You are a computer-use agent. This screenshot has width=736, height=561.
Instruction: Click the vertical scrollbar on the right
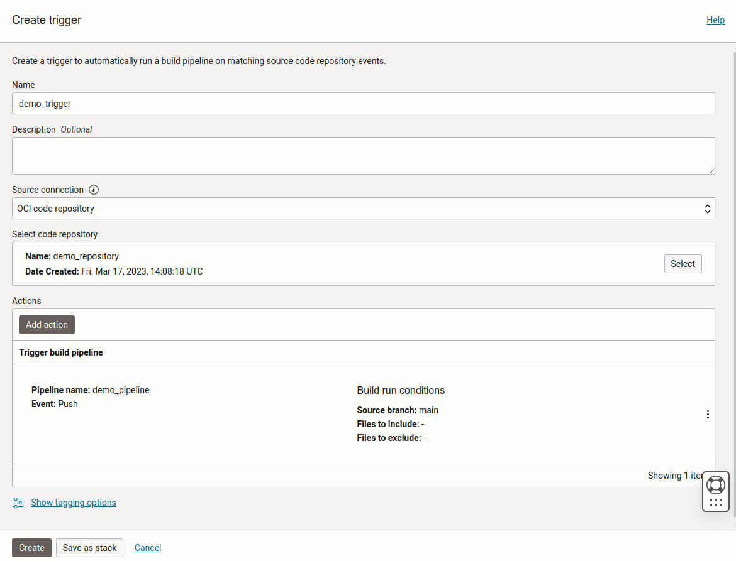pos(732,283)
